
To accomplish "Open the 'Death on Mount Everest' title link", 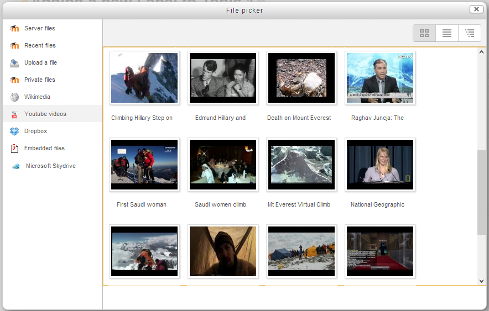I will point(299,118).
